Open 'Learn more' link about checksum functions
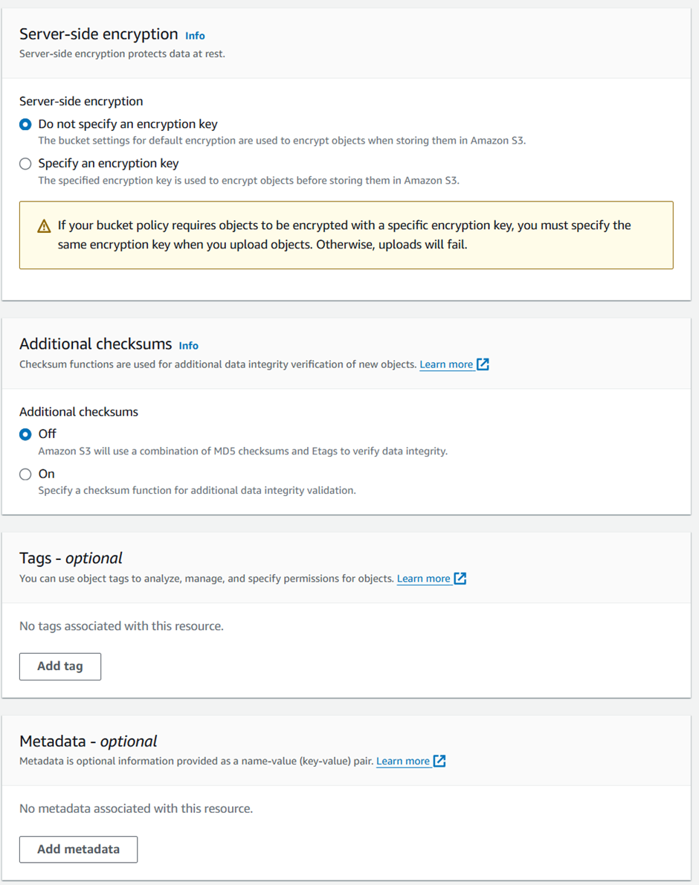 click(446, 364)
